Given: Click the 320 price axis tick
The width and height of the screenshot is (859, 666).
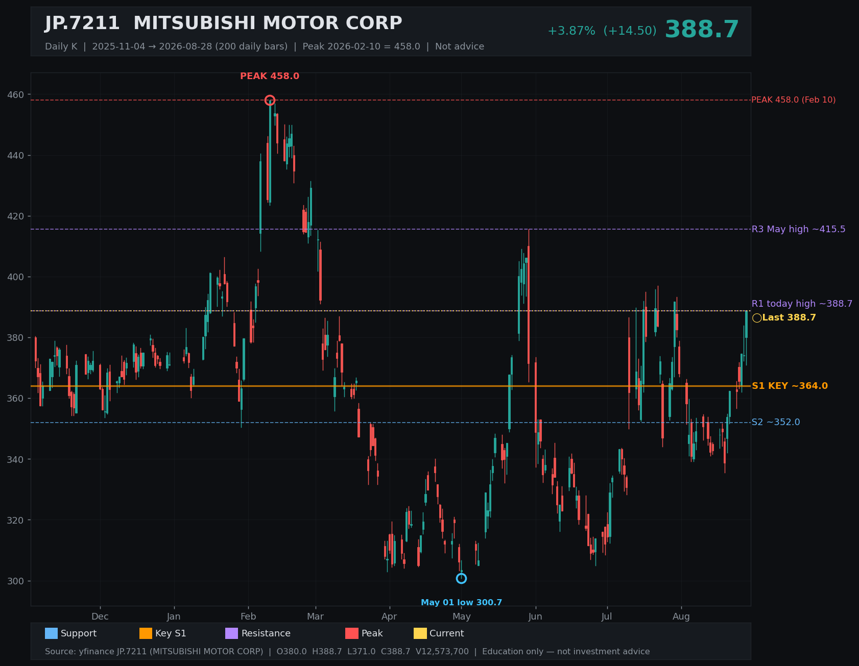Looking at the screenshot, I should pyautogui.click(x=15, y=520).
